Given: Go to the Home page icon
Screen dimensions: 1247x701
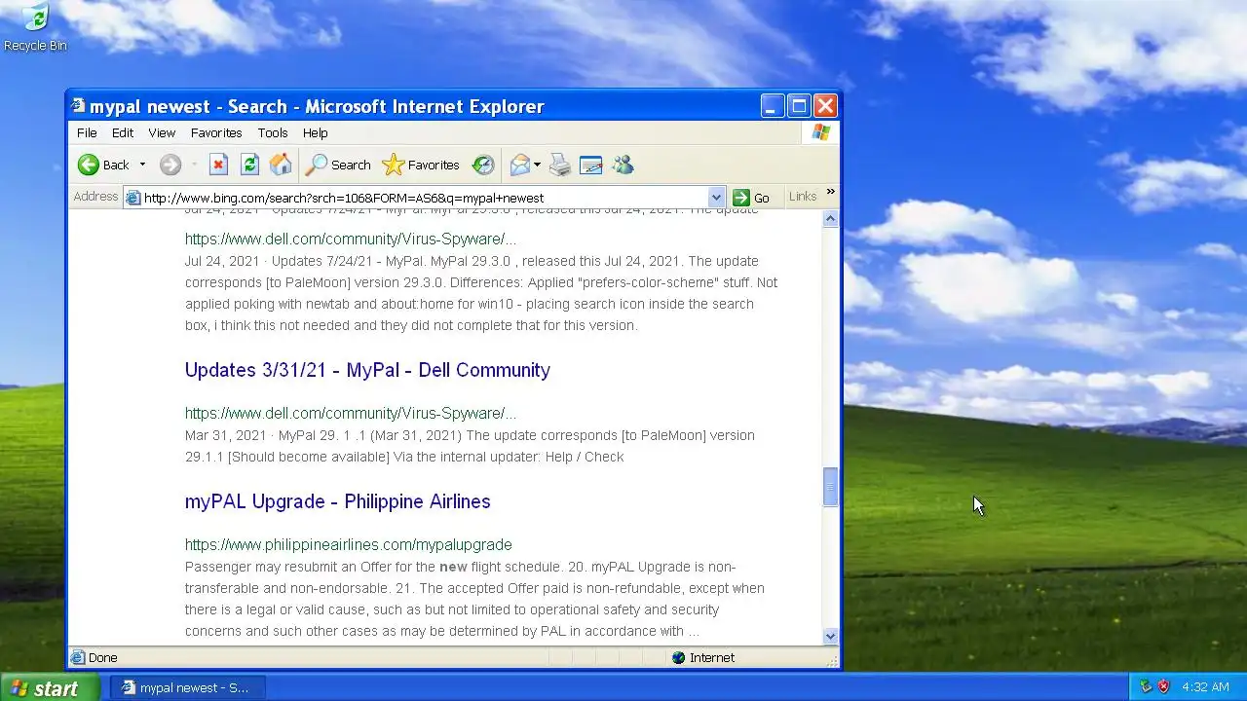Looking at the screenshot, I should click(281, 165).
